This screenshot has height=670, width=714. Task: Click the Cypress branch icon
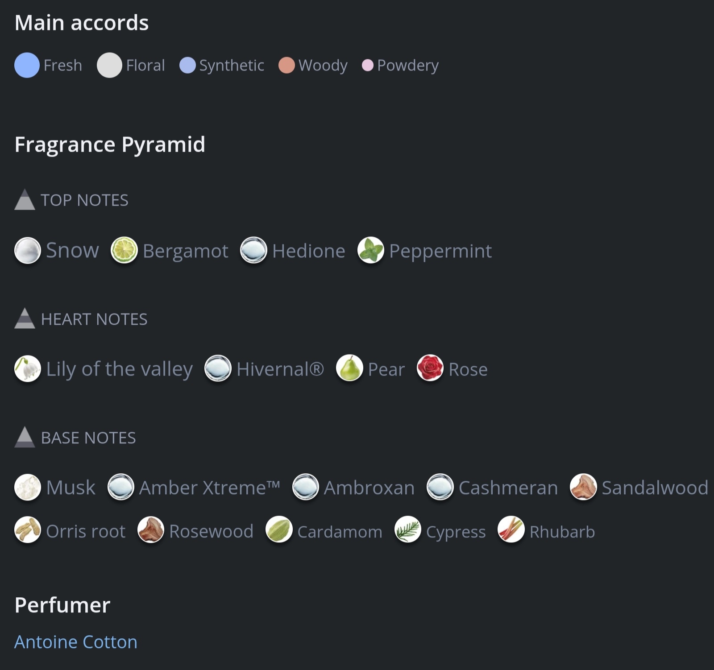pyautogui.click(x=408, y=530)
